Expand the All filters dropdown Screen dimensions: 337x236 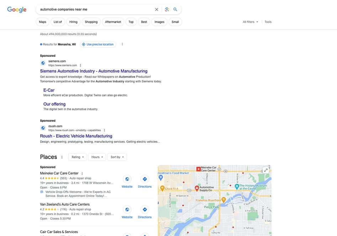click(250, 22)
